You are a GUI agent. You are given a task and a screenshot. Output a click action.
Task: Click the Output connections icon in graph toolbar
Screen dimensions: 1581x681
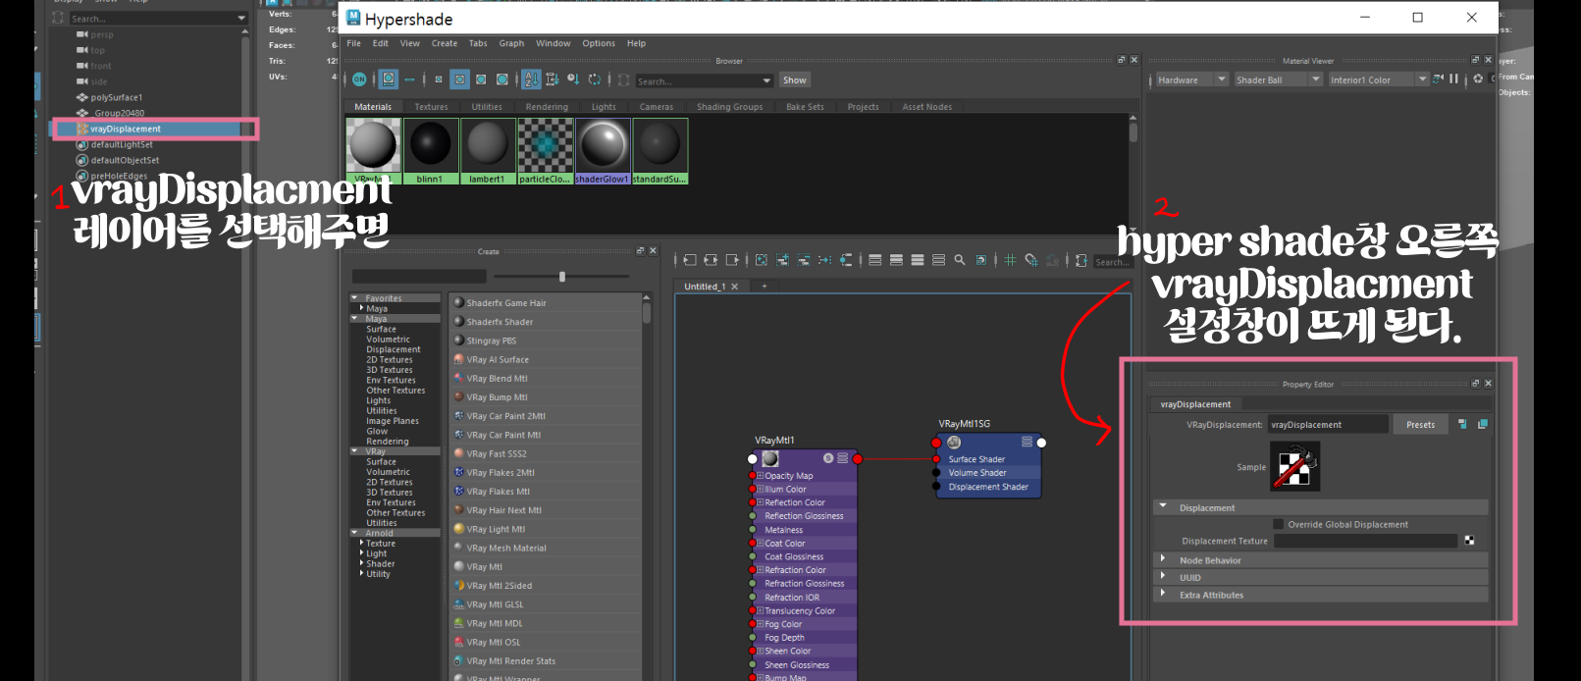[x=732, y=260]
